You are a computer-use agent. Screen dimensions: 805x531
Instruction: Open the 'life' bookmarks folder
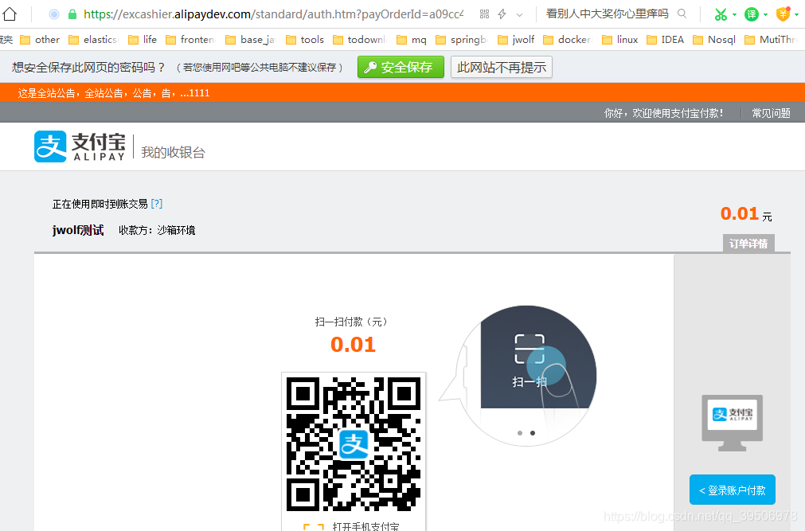143,40
